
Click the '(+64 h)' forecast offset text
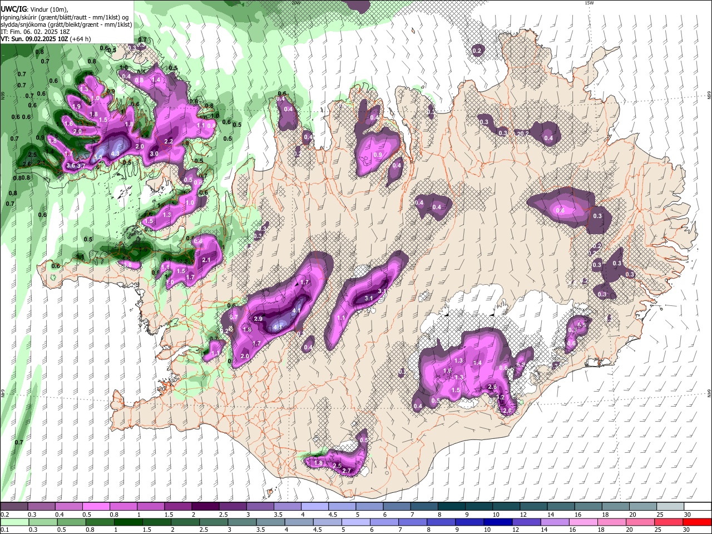point(81,39)
